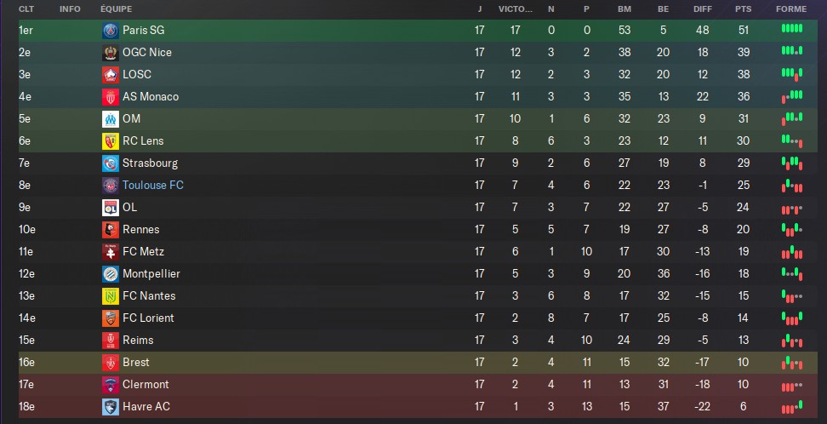Sort by the VICTO... column header
Image resolution: width=827 pixels, height=424 pixels.
tap(516, 9)
